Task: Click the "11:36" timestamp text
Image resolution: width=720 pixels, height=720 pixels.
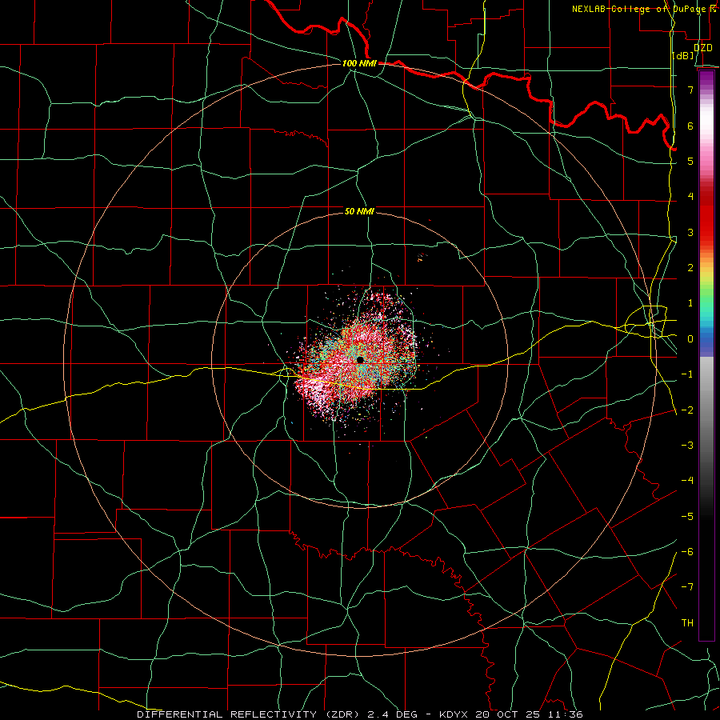Action: 566,714
